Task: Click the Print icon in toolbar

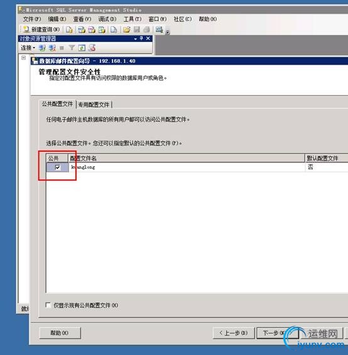Action: [x=147, y=29]
